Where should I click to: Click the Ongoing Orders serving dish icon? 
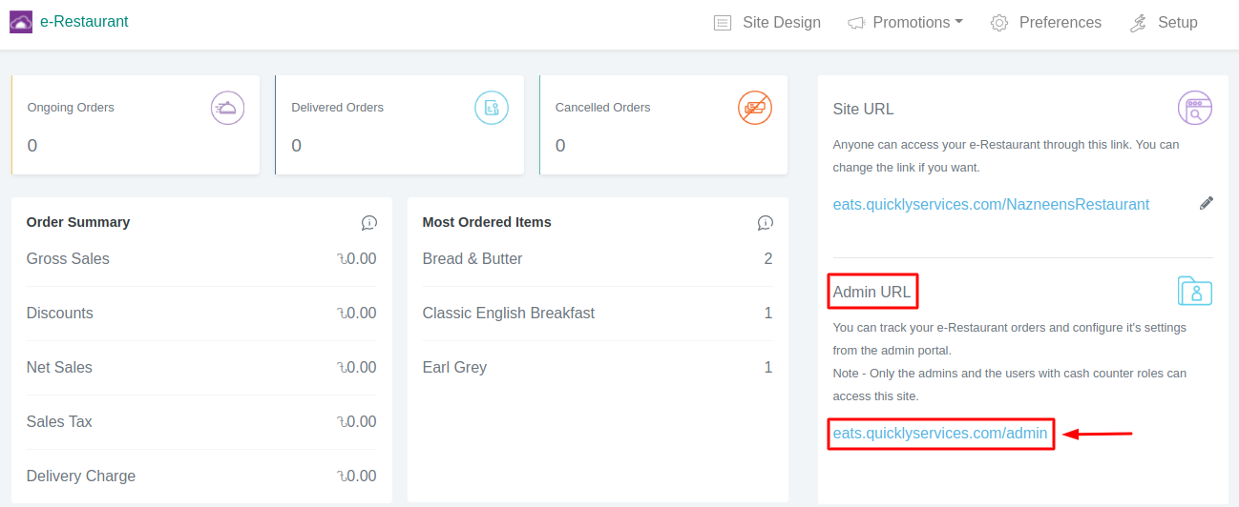click(227, 108)
